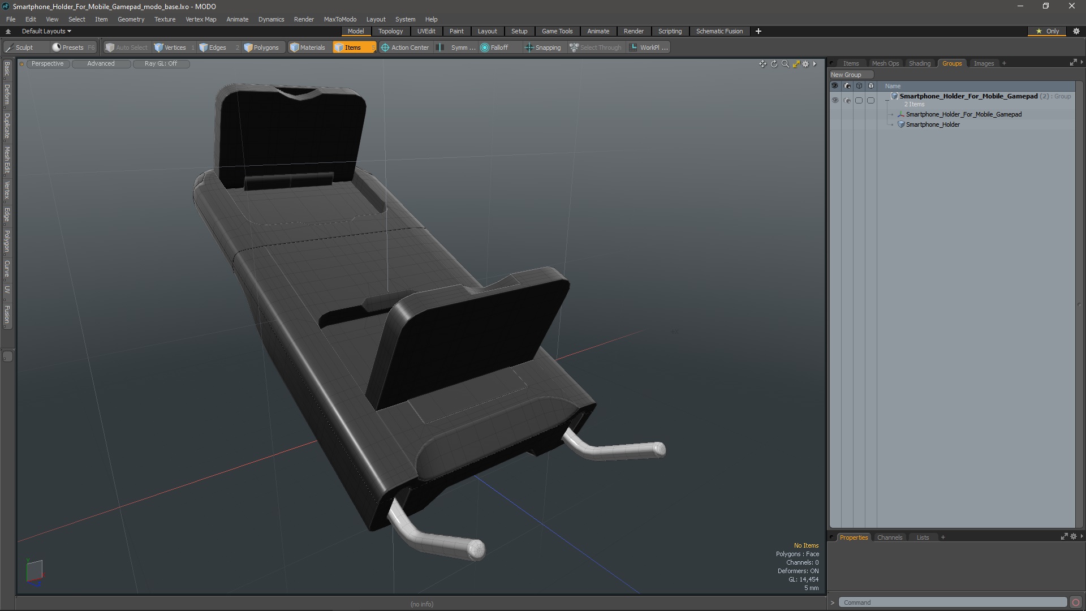Switch to the Shading tab
This screenshot has height=611, width=1086.
919,63
